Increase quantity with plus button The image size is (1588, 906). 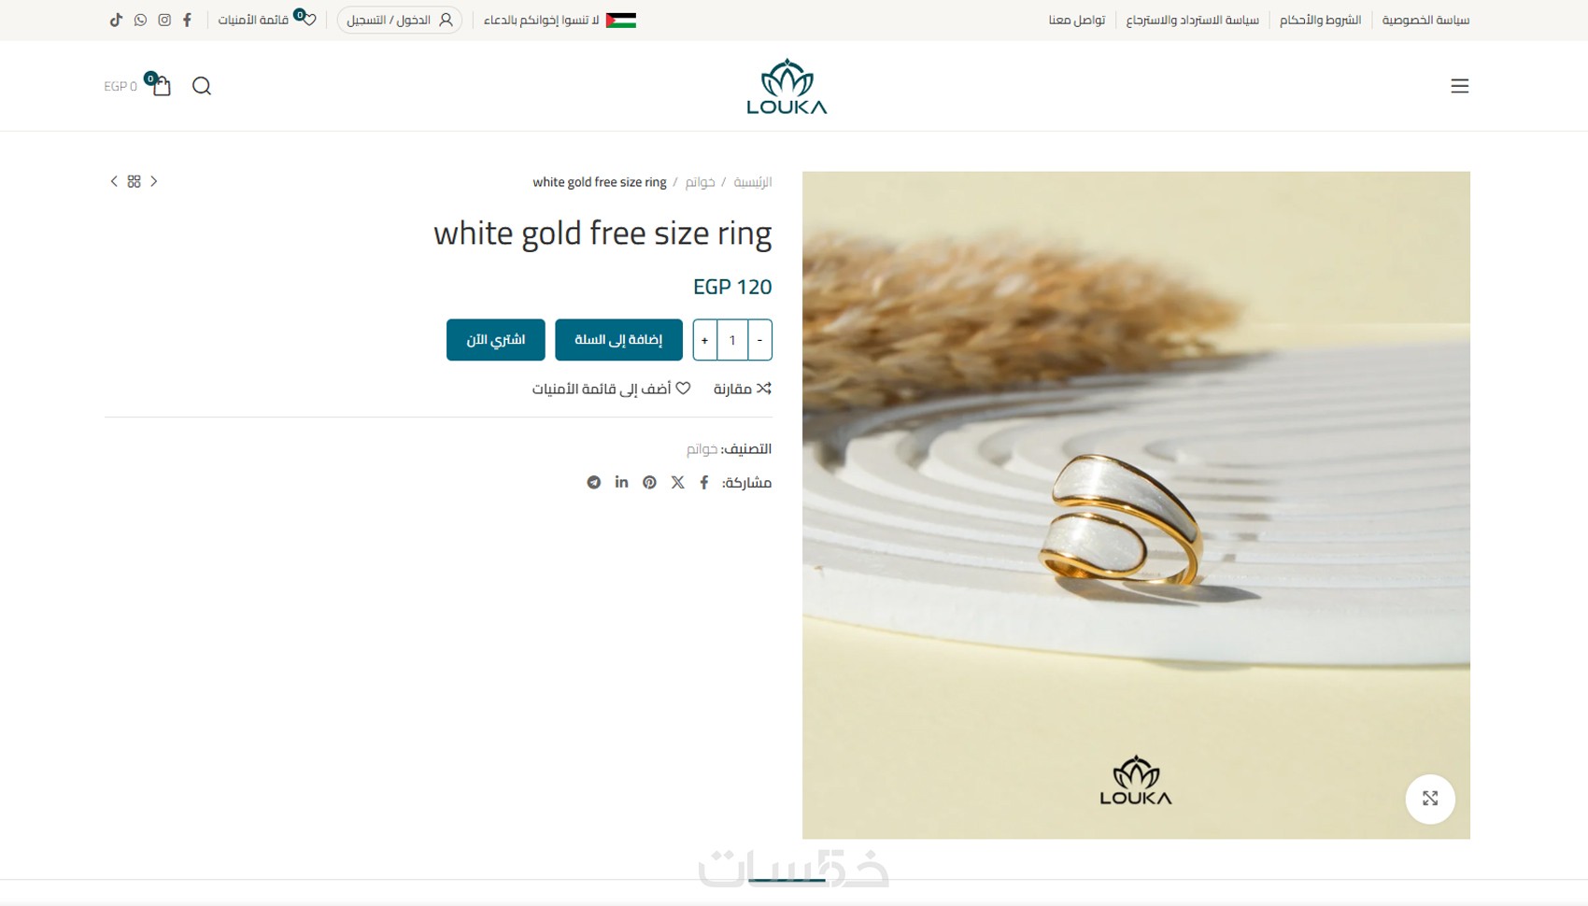[705, 340]
